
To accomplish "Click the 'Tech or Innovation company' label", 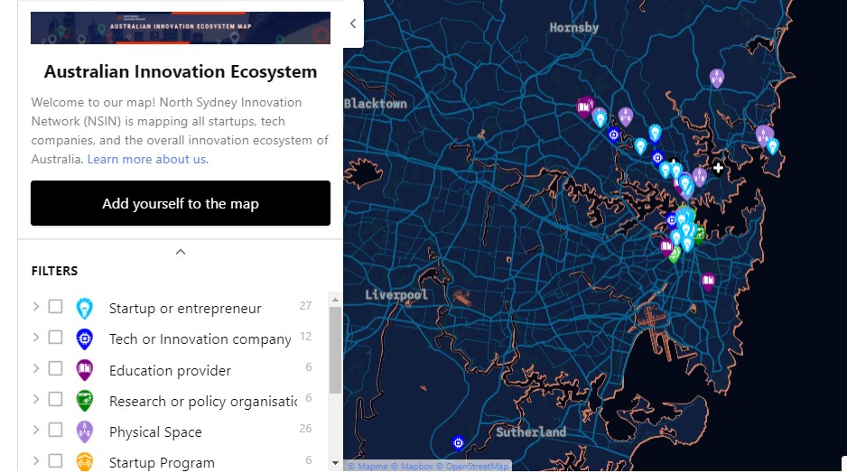I will [x=200, y=339].
